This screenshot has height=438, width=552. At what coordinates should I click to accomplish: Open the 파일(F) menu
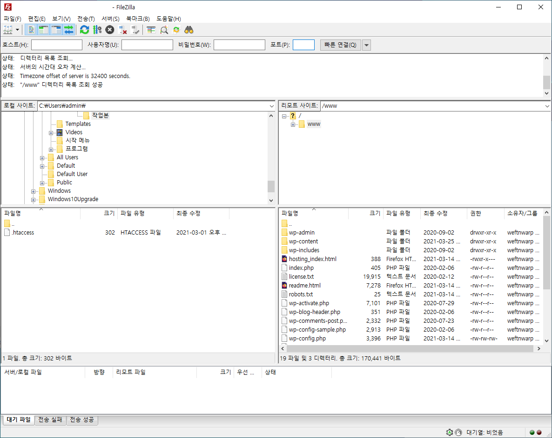click(12, 19)
